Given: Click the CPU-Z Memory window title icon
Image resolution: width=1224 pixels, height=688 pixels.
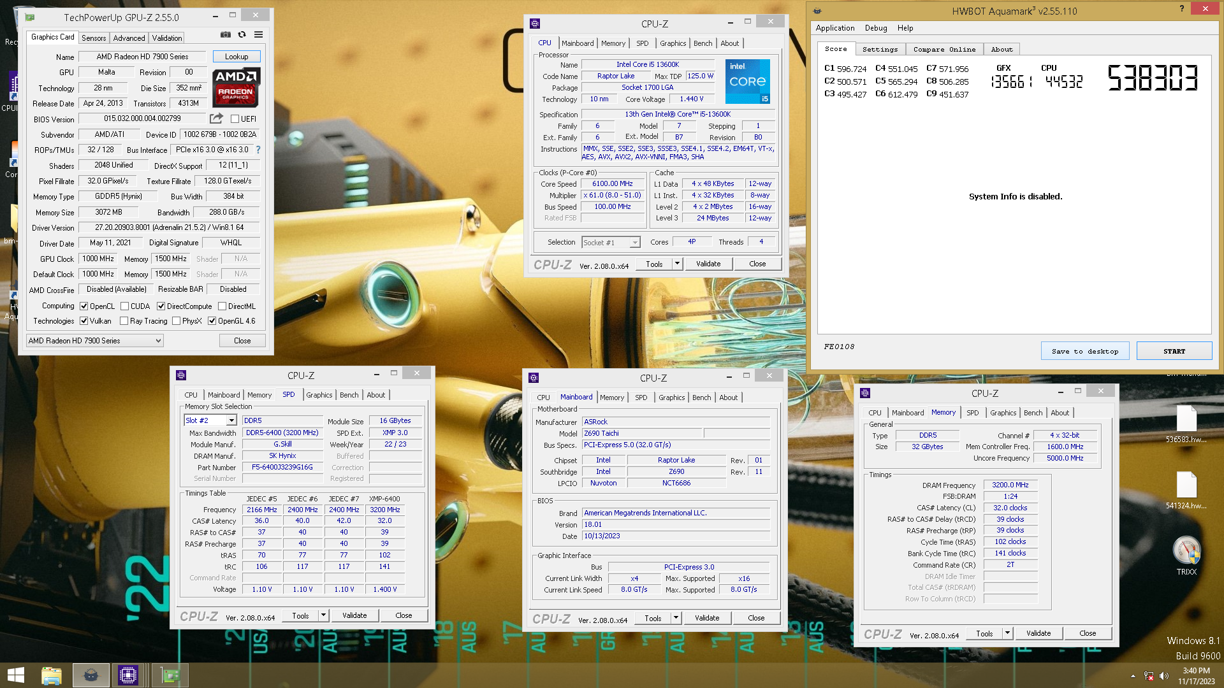Looking at the screenshot, I should pyautogui.click(x=865, y=393).
